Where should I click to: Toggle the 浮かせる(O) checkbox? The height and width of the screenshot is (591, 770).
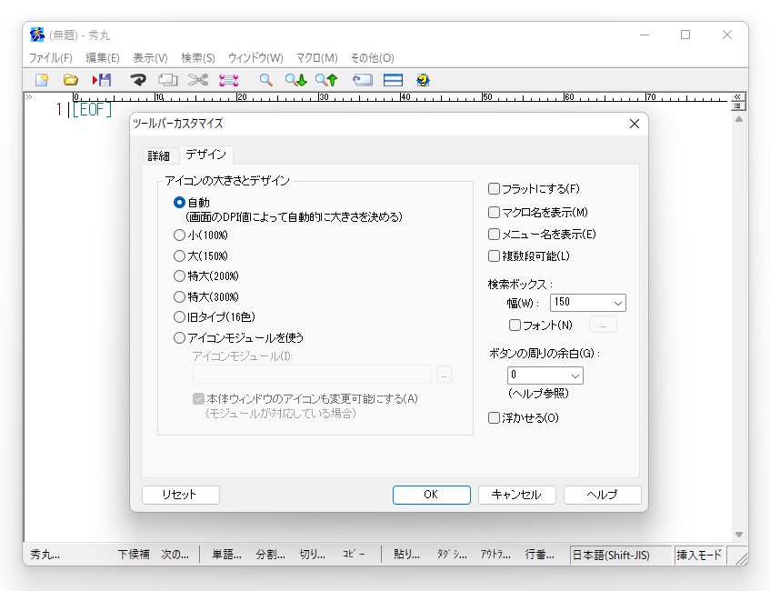(x=494, y=418)
